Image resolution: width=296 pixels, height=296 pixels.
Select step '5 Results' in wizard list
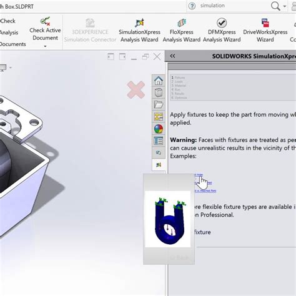[178, 94]
